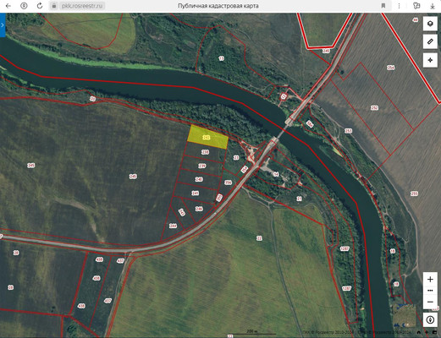Go back with browser back arrow
The height and width of the screenshot is (338, 441).
point(8,6)
